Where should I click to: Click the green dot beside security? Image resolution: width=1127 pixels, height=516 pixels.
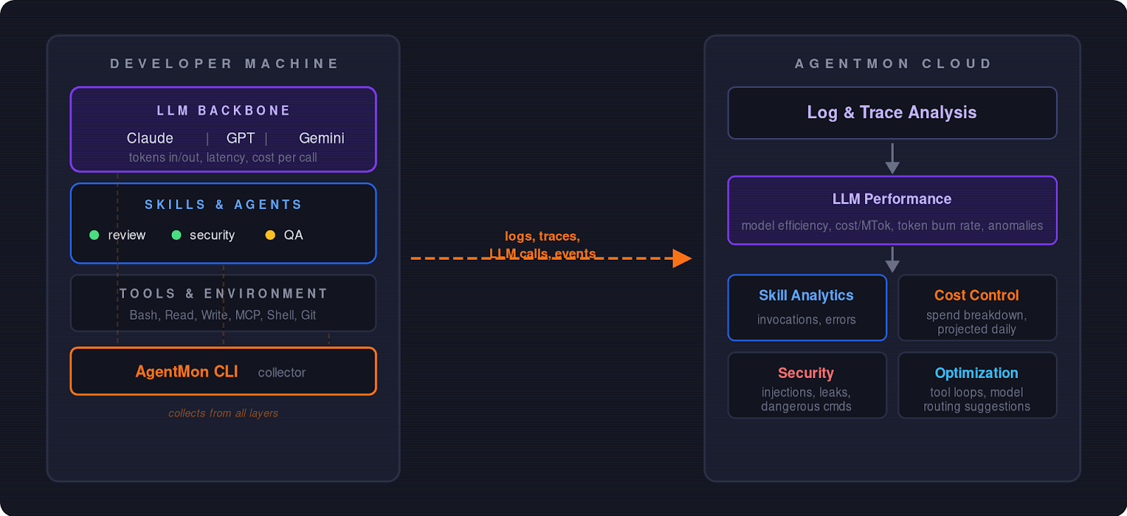tap(176, 235)
